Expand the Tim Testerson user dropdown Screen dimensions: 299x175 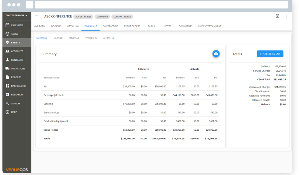pos(16,15)
